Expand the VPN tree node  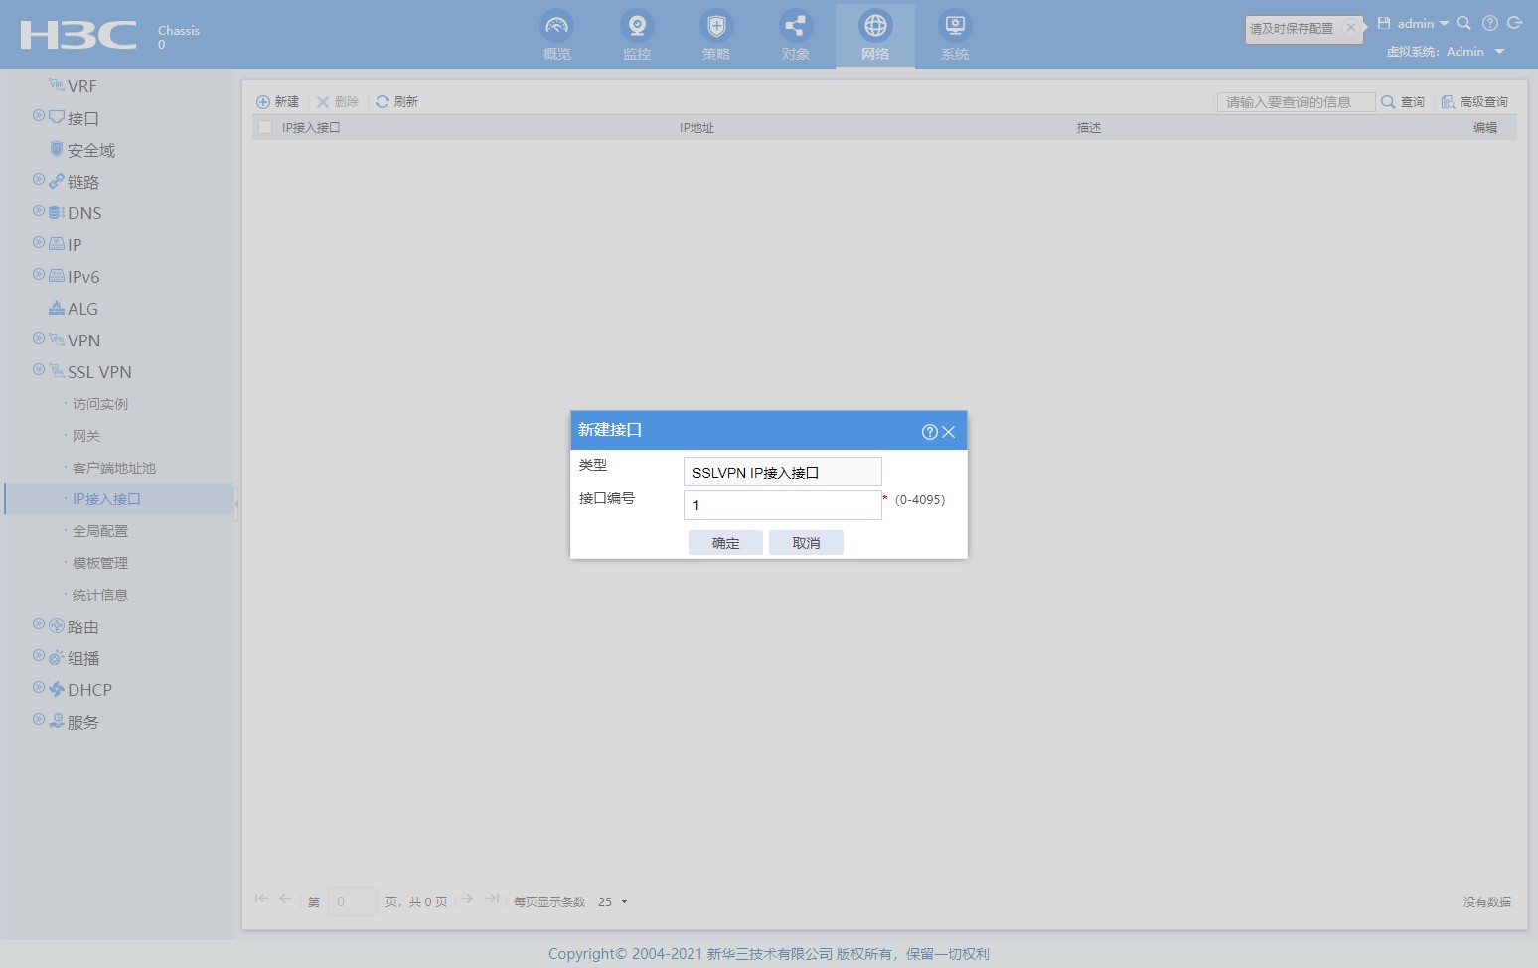pos(39,339)
